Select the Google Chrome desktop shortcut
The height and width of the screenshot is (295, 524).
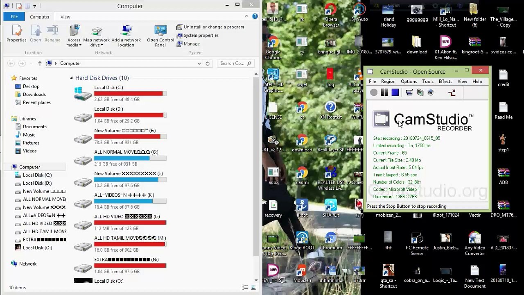pos(273,48)
